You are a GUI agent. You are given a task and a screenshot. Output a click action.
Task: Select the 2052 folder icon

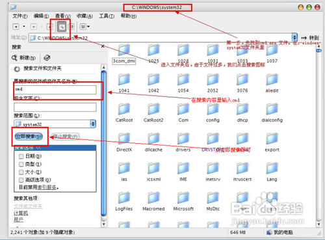tap(213, 79)
